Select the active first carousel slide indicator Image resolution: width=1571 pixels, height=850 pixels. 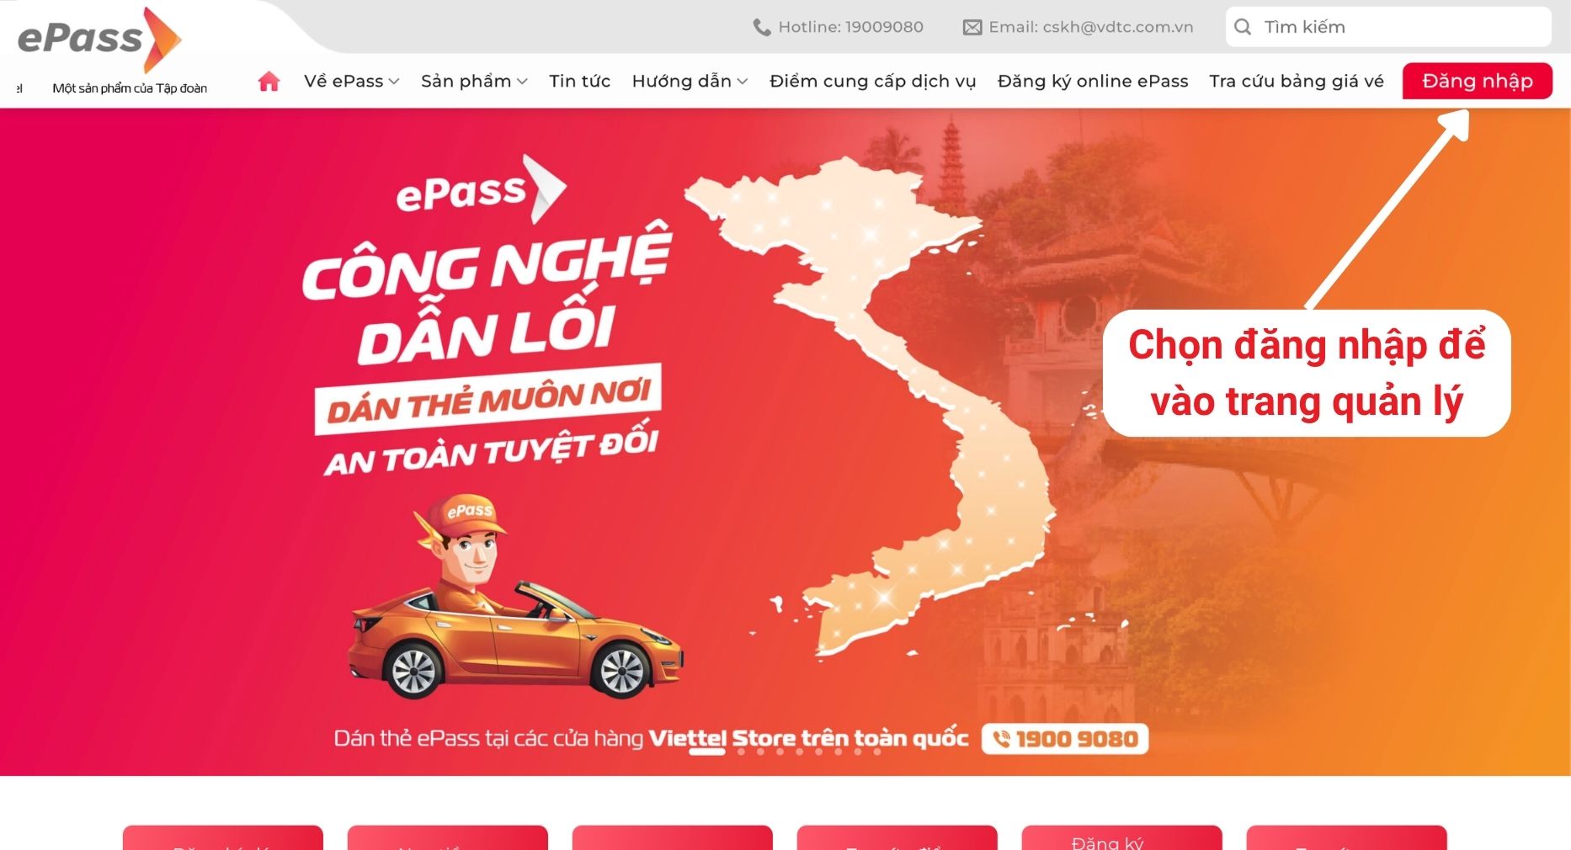click(x=707, y=752)
